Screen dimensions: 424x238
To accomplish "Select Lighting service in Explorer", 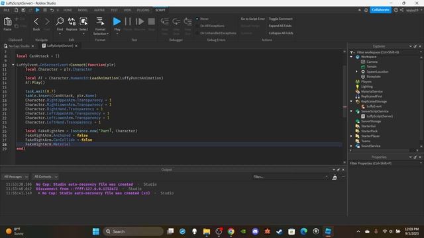I will 366,87.
